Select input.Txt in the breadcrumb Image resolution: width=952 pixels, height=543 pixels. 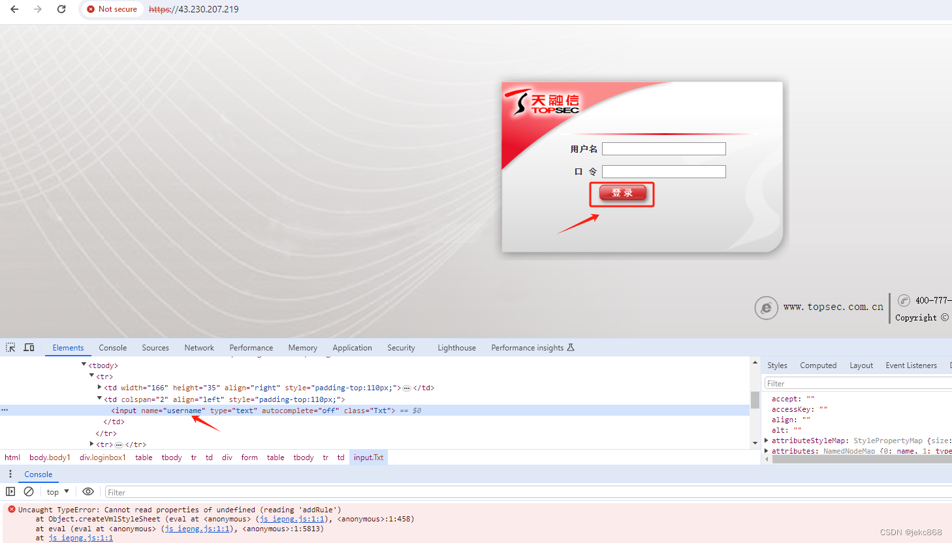(x=368, y=458)
